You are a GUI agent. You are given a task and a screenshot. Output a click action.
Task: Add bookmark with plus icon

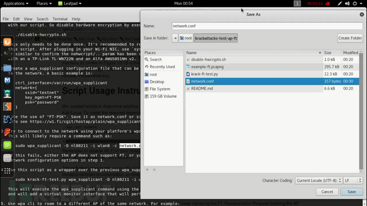pyautogui.click(x=147, y=169)
